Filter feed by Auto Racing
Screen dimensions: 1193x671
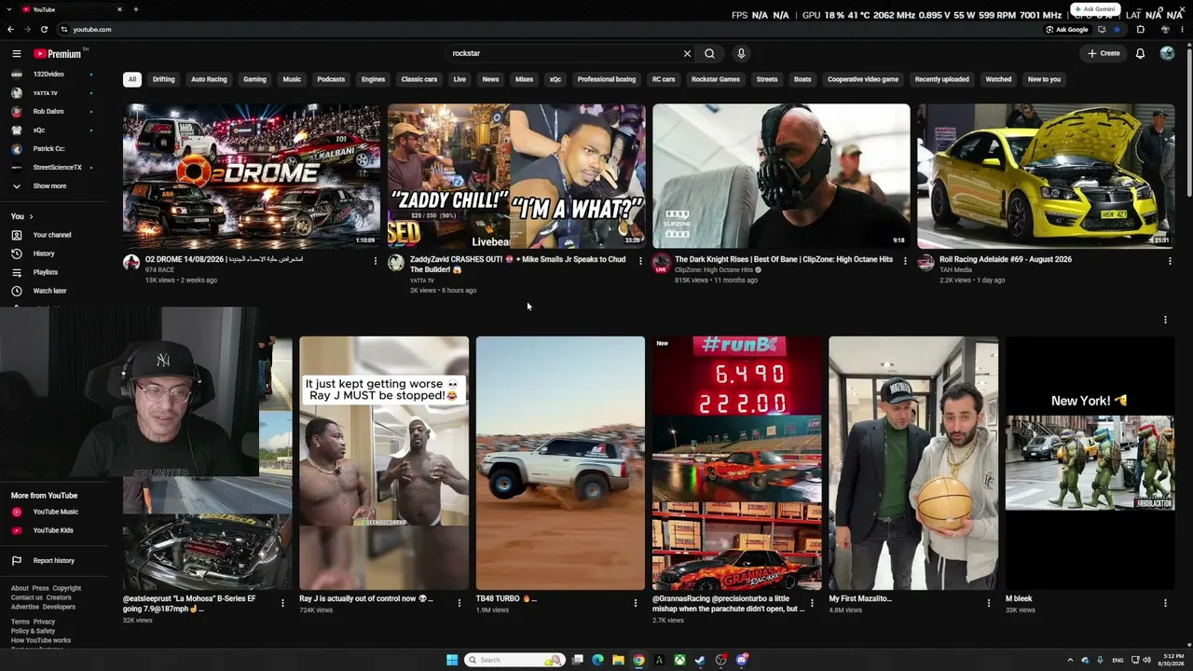[x=209, y=79]
